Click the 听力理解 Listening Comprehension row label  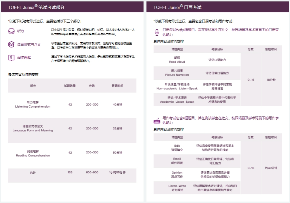pyautogui.click(x=33, y=104)
